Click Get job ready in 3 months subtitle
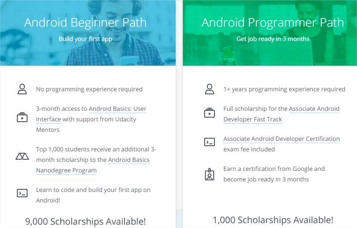Screen dimensions: 357x228 tap(273, 39)
